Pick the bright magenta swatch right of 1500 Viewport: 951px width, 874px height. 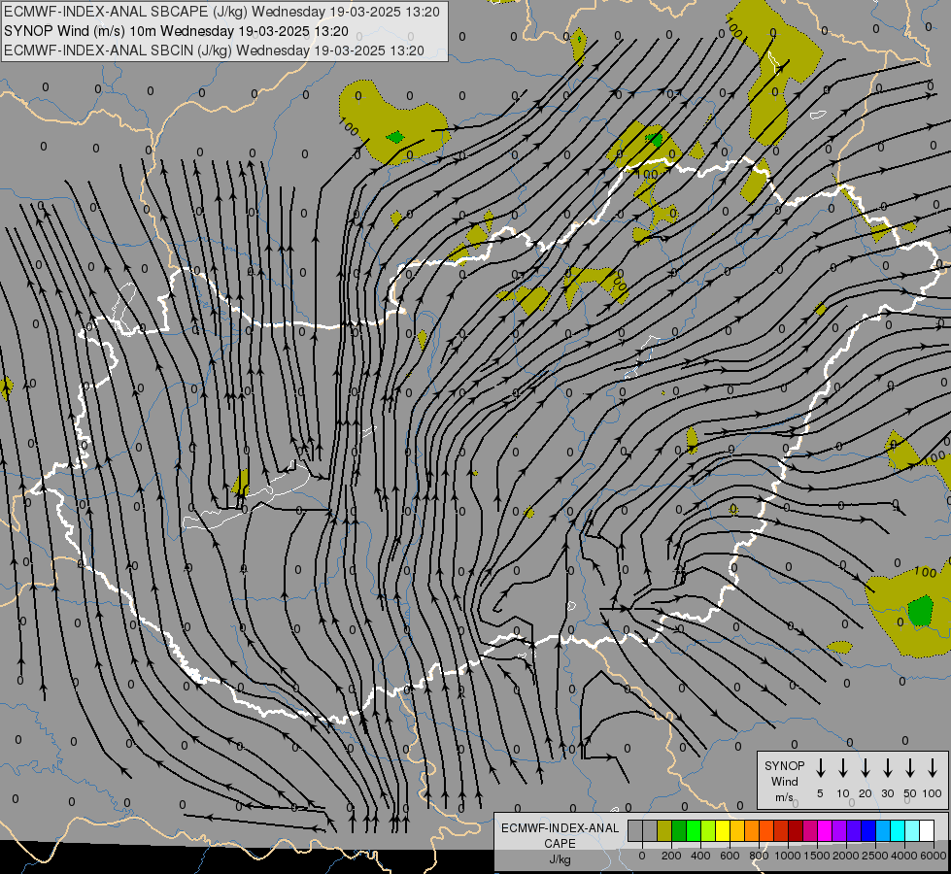coord(825,830)
